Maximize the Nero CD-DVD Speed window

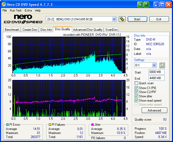(x=162, y=5)
